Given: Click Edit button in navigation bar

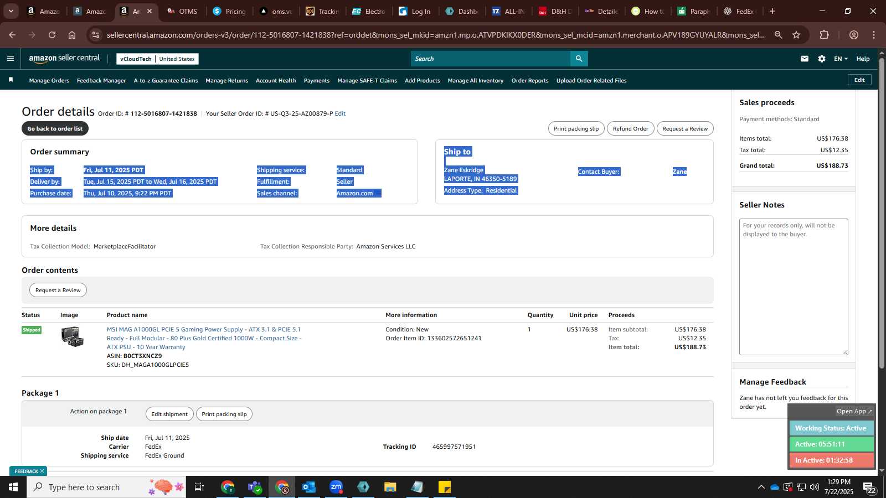Looking at the screenshot, I should click(x=859, y=80).
